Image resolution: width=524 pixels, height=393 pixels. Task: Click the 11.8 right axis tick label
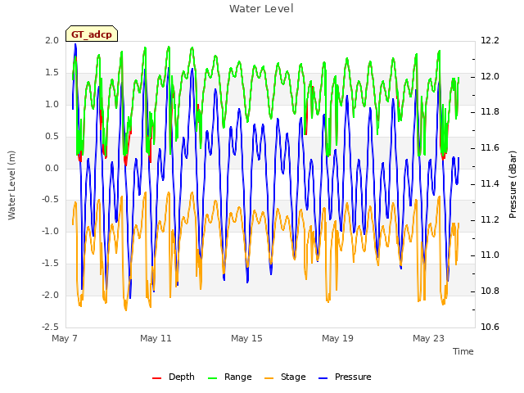[x=490, y=111]
